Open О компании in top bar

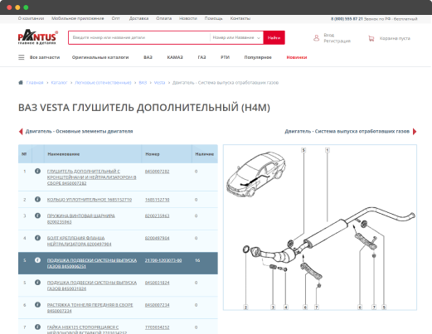[31, 18]
